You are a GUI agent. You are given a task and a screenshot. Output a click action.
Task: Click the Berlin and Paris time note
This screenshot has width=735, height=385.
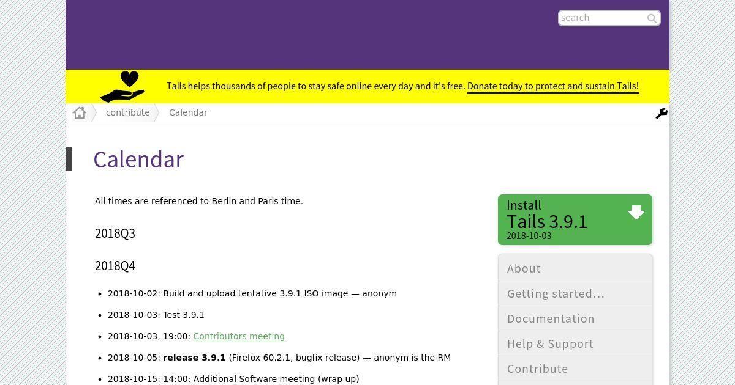pos(199,201)
